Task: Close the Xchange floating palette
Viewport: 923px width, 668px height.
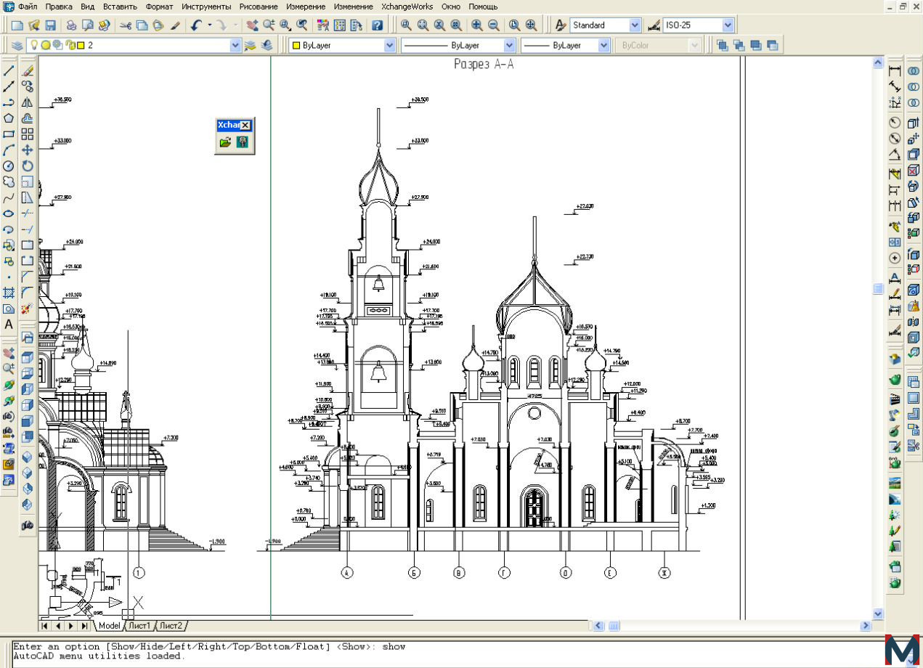Action: tap(245, 126)
